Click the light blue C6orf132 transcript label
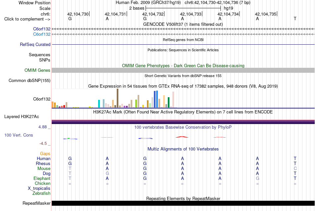The image size is (315, 211). 41,34
